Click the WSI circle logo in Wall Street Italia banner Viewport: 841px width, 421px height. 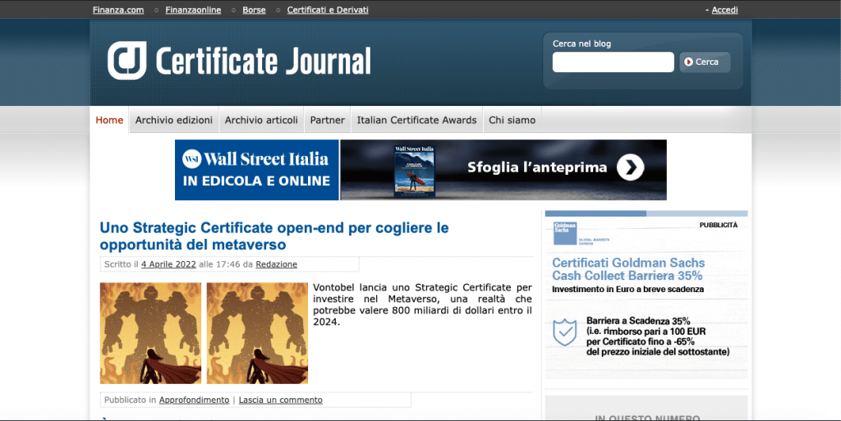[x=192, y=158]
